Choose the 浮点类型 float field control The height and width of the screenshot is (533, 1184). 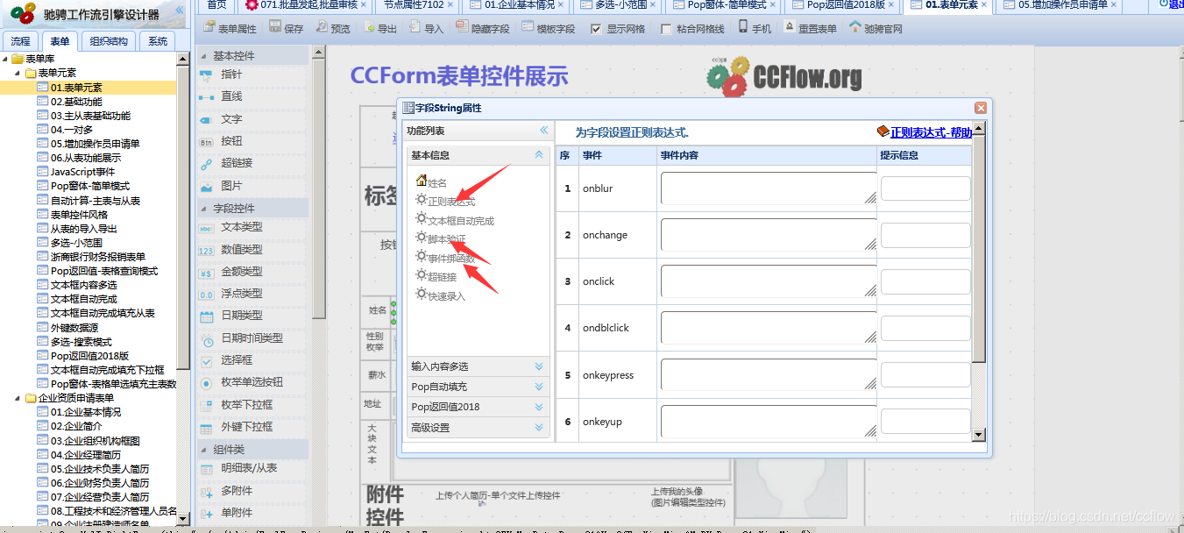pos(242,294)
